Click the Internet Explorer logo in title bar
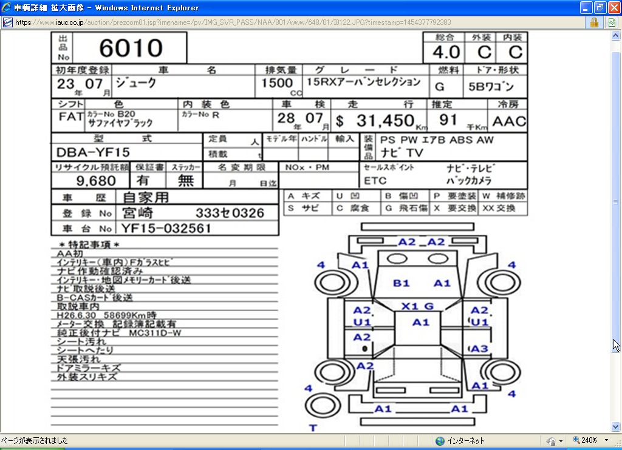This screenshot has height=450, width=622. point(7,8)
